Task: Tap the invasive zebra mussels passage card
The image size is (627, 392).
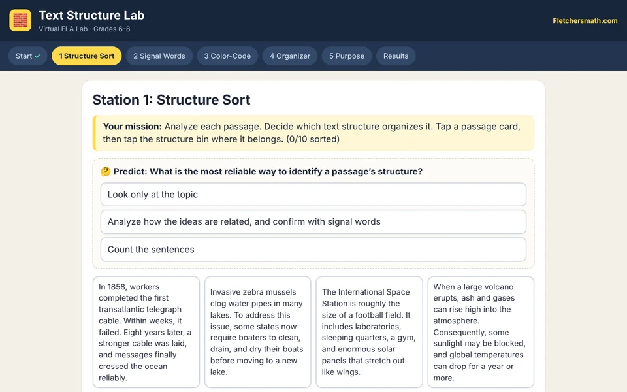Action: [x=258, y=332]
